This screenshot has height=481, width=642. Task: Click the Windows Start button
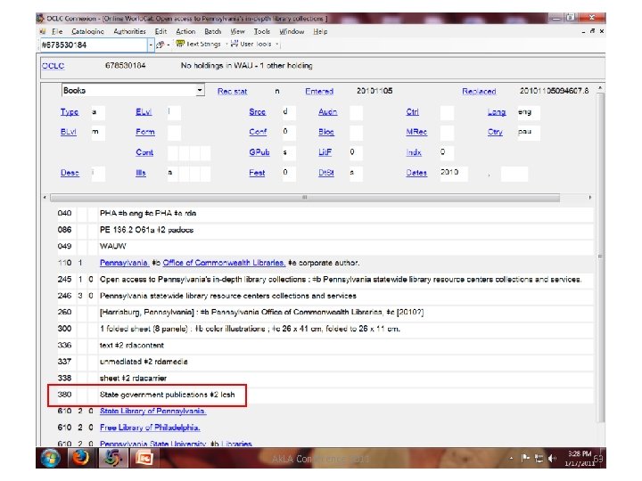(50, 458)
